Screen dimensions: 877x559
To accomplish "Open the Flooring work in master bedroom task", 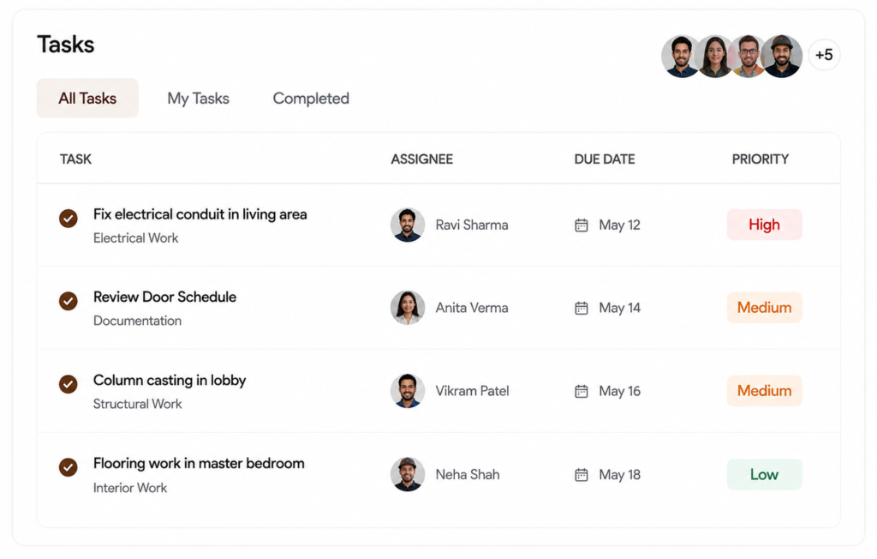I will pyautogui.click(x=199, y=464).
